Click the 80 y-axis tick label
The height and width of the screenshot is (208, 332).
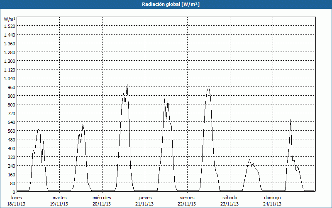(x=12, y=183)
